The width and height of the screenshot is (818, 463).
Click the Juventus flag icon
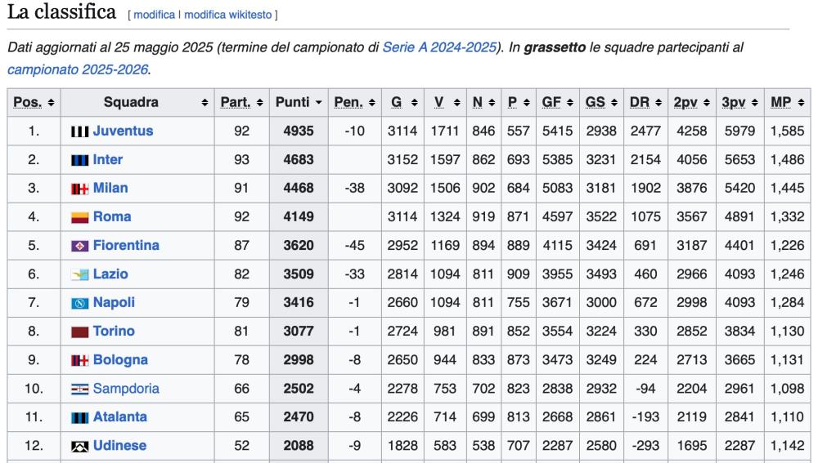click(x=79, y=131)
